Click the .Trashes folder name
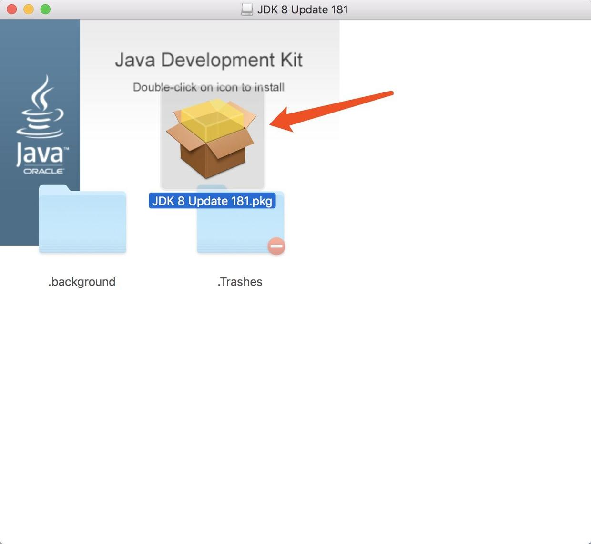 click(x=240, y=282)
